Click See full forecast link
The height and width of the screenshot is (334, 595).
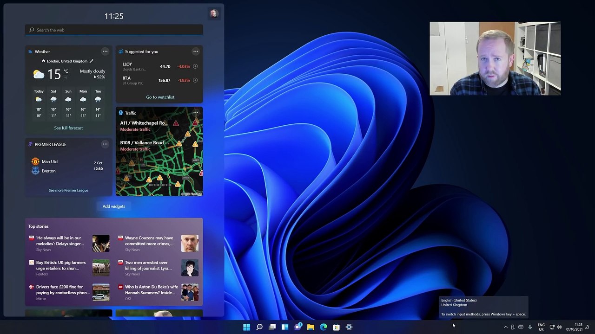pyautogui.click(x=68, y=128)
